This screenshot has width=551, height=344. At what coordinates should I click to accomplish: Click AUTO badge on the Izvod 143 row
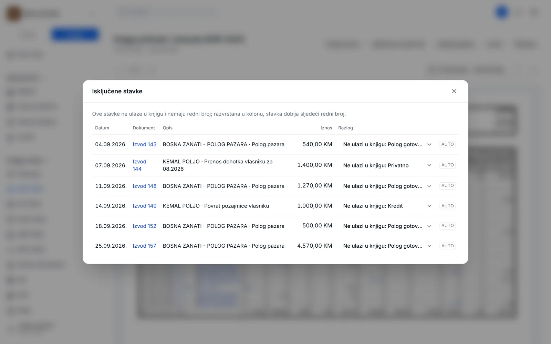tap(447, 144)
